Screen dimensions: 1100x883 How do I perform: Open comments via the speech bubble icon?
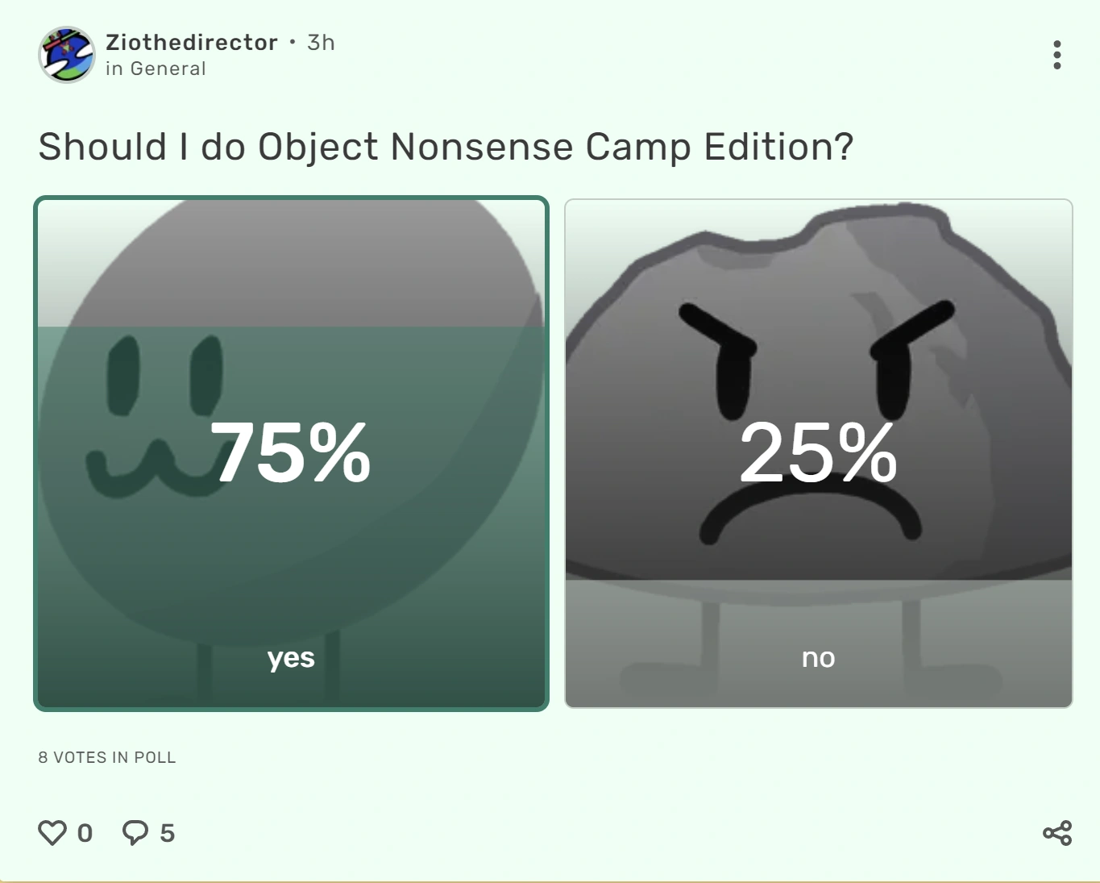tap(135, 832)
